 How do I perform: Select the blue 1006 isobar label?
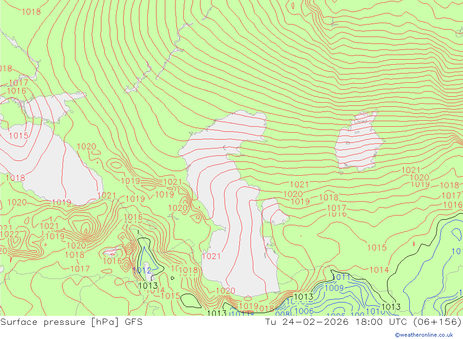click(304, 311)
